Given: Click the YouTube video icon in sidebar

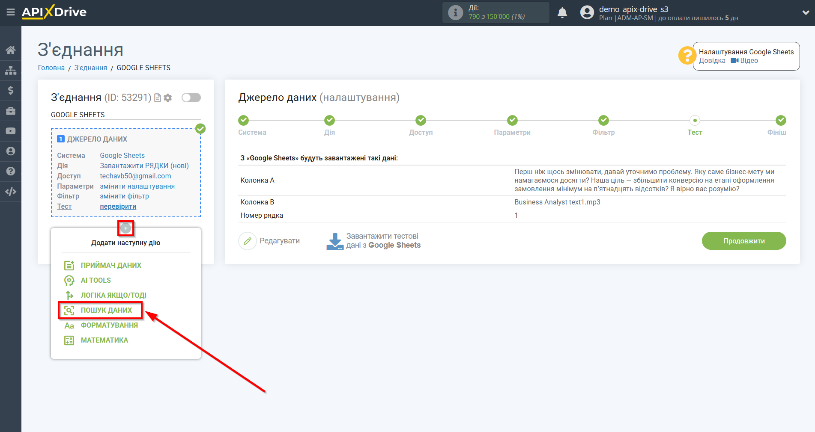Looking at the screenshot, I should point(11,131).
